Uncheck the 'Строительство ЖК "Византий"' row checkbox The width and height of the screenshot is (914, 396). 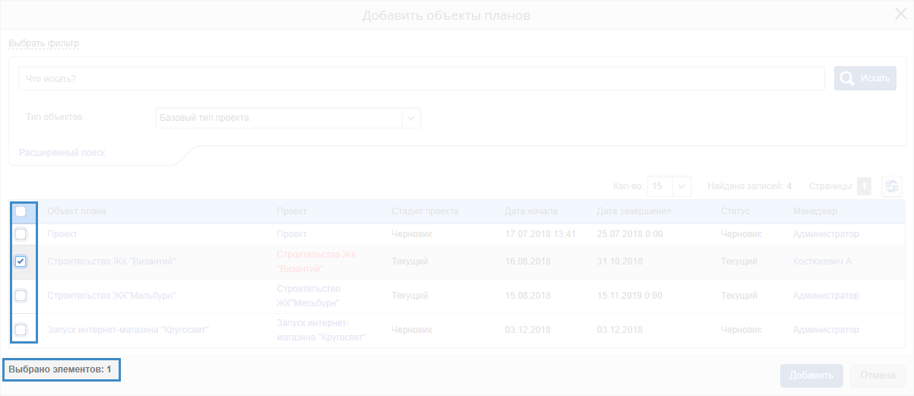21,261
